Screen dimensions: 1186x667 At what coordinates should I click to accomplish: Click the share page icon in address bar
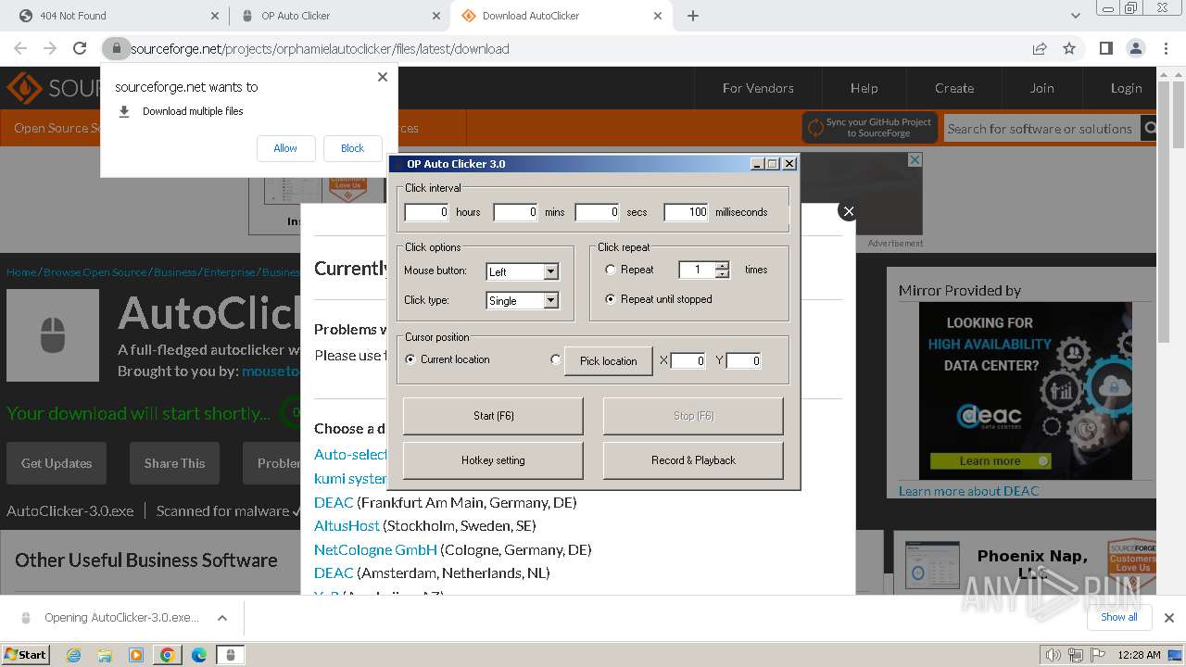coord(1040,48)
